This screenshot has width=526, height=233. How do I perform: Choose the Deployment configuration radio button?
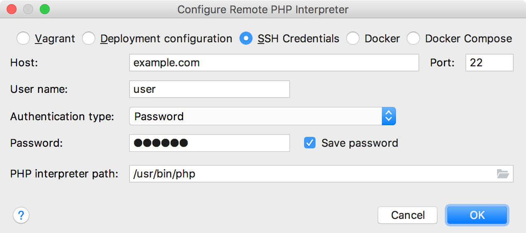[89, 39]
